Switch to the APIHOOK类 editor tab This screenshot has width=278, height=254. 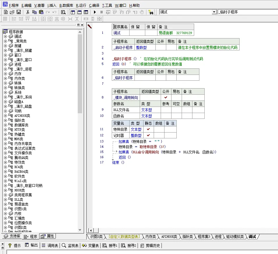click(169, 237)
